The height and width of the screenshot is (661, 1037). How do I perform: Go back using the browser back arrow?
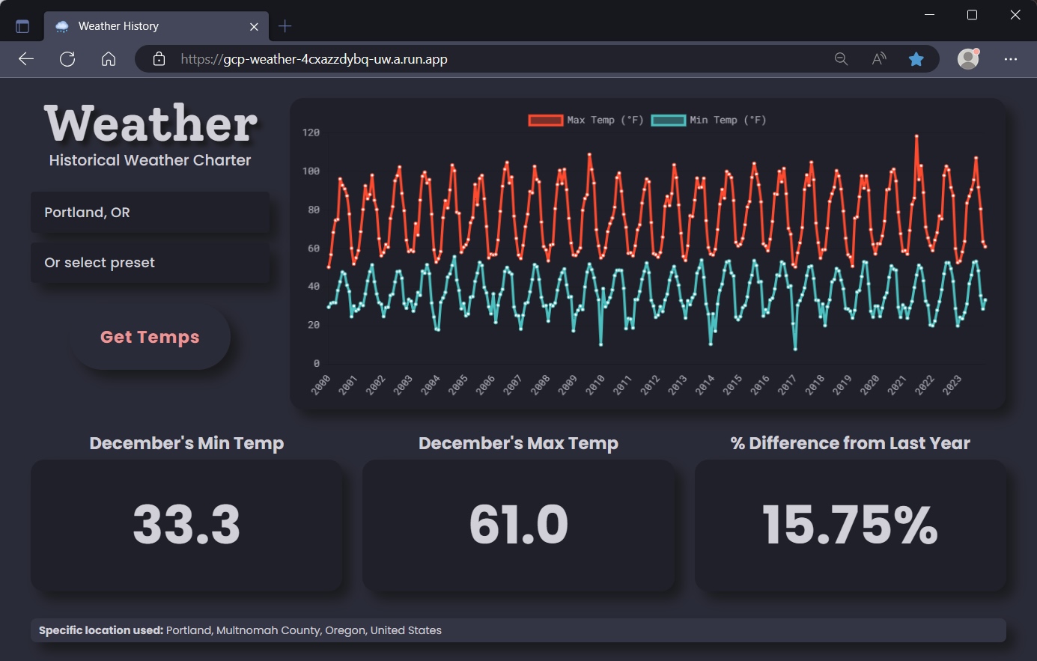pyautogui.click(x=26, y=59)
